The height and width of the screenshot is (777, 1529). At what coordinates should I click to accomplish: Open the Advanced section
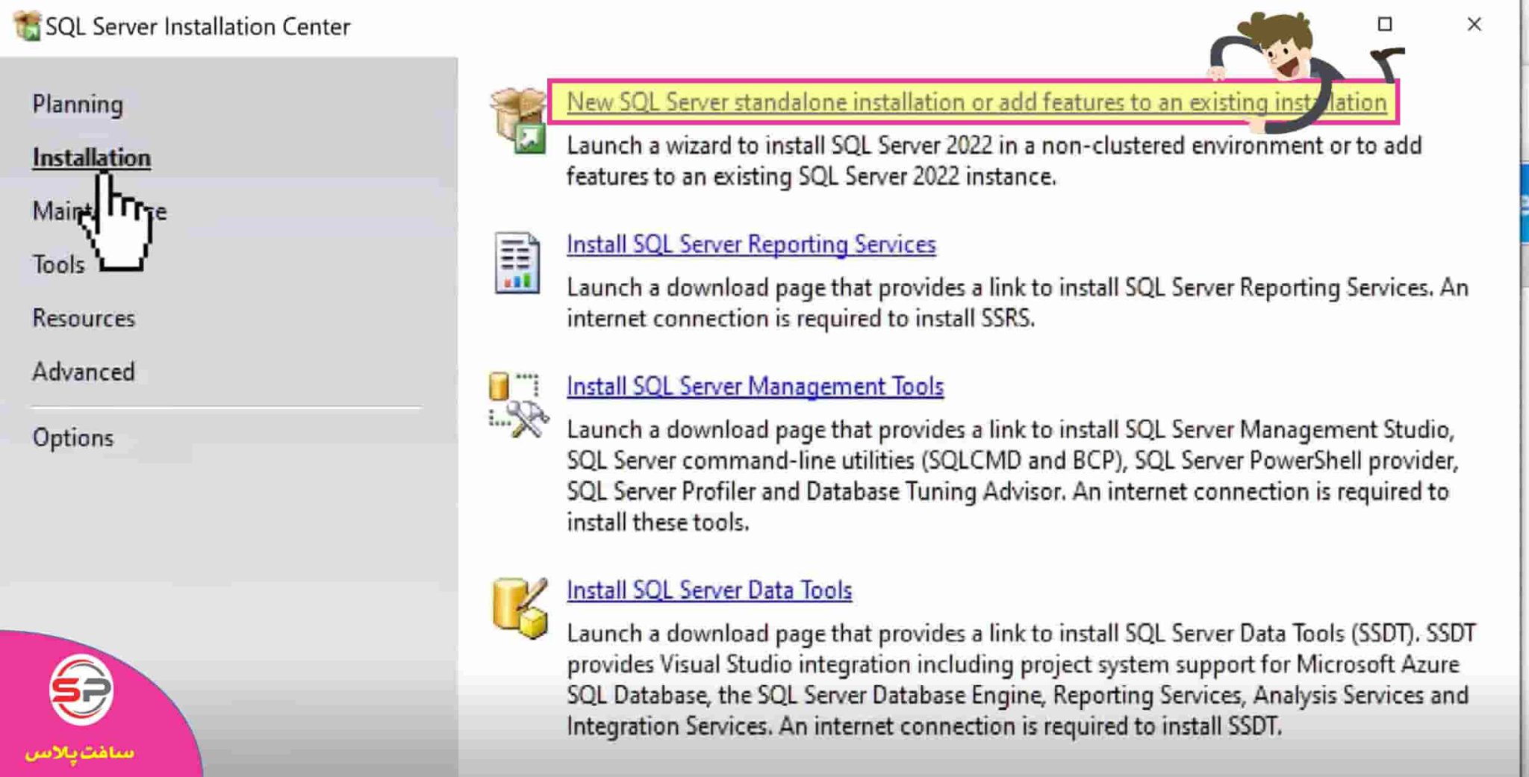point(84,372)
